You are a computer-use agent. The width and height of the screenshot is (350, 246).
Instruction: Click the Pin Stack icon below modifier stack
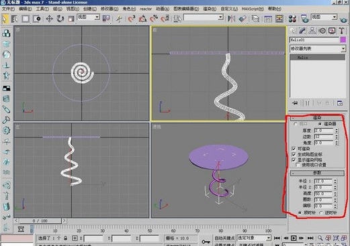coord(296,103)
